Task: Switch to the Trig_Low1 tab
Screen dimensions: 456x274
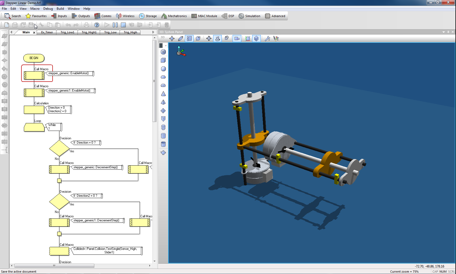Action: pyautogui.click(x=67, y=32)
